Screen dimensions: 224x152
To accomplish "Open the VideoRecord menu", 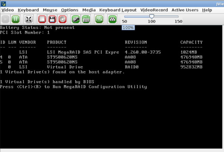I will 154,10.
